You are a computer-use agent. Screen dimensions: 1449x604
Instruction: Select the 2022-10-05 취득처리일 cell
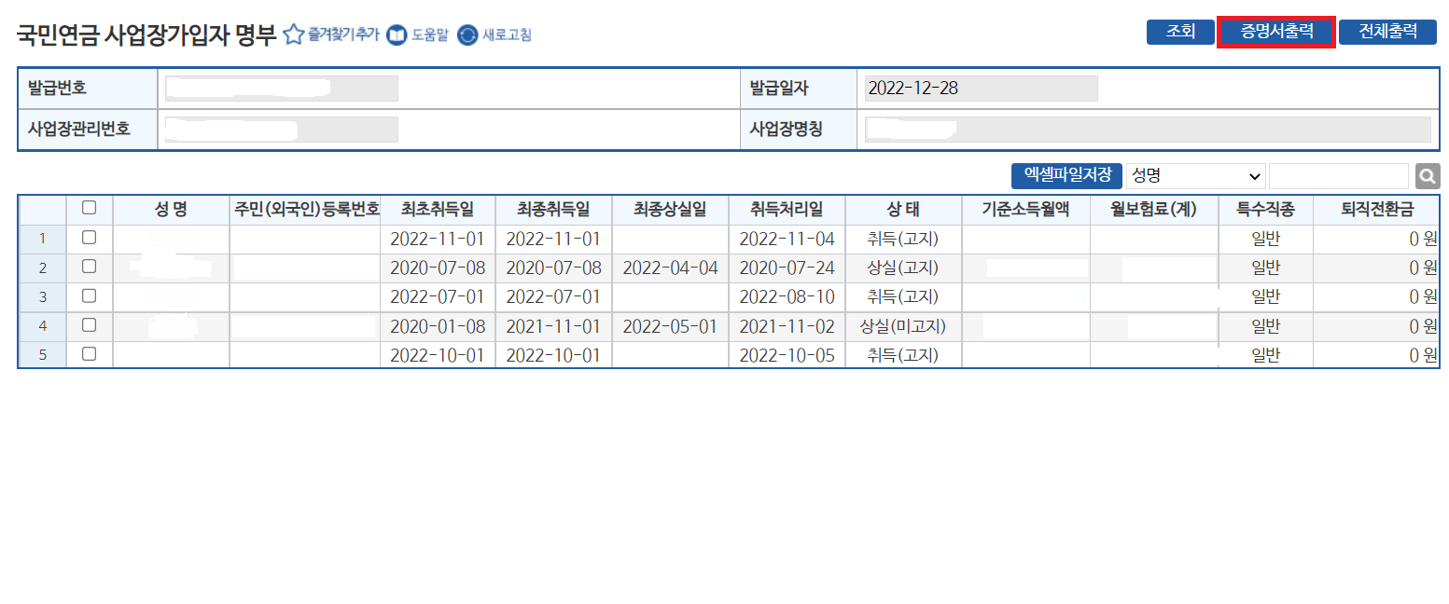[x=787, y=355]
